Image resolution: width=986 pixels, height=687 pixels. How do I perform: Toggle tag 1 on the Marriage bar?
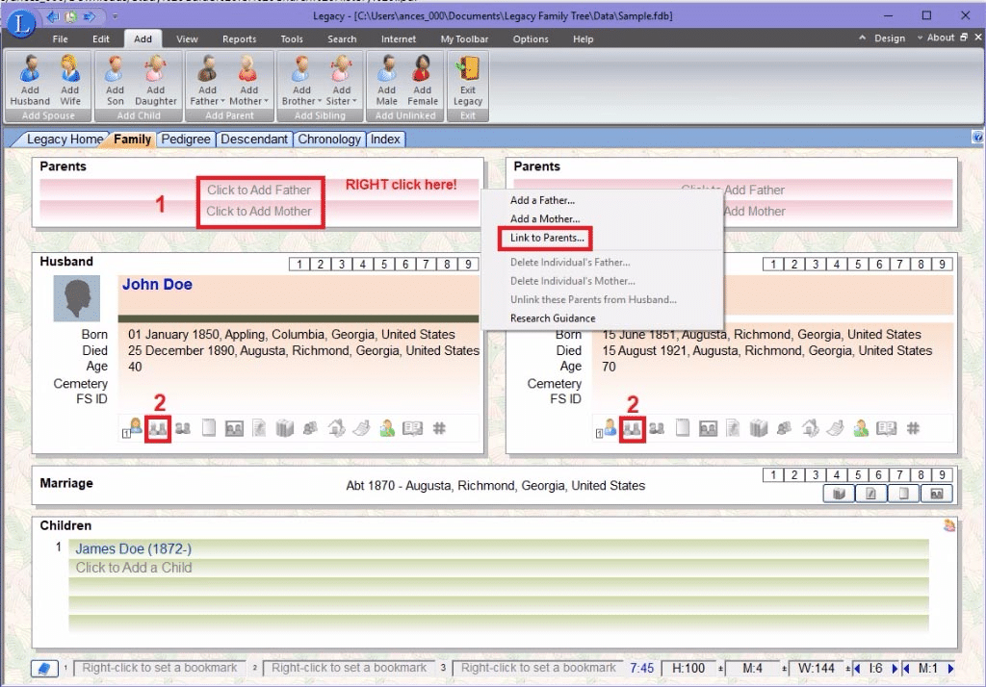pos(773,475)
